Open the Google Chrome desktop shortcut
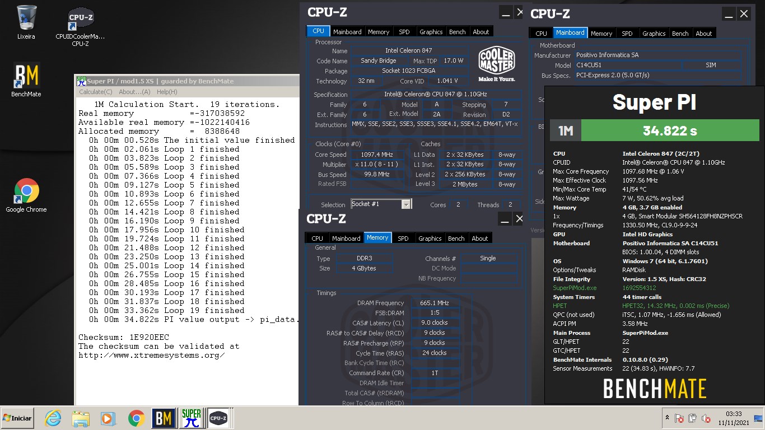Viewport: 765px width, 430px height. (26, 195)
